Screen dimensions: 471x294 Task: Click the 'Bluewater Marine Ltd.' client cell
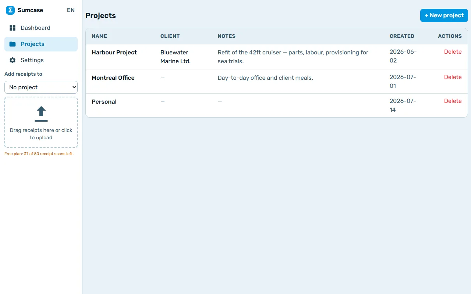(176, 57)
